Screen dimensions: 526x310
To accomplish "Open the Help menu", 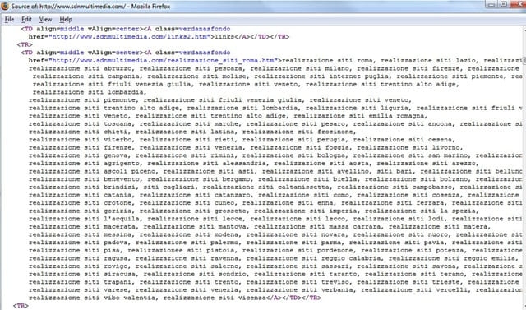I will click(66, 20).
